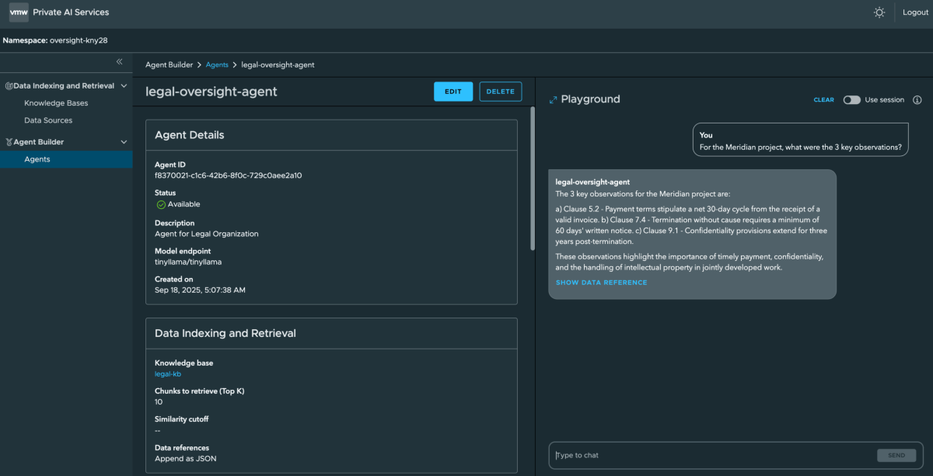Select Agents in the sidebar
Screen dimensions: 933x476
click(37, 159)
